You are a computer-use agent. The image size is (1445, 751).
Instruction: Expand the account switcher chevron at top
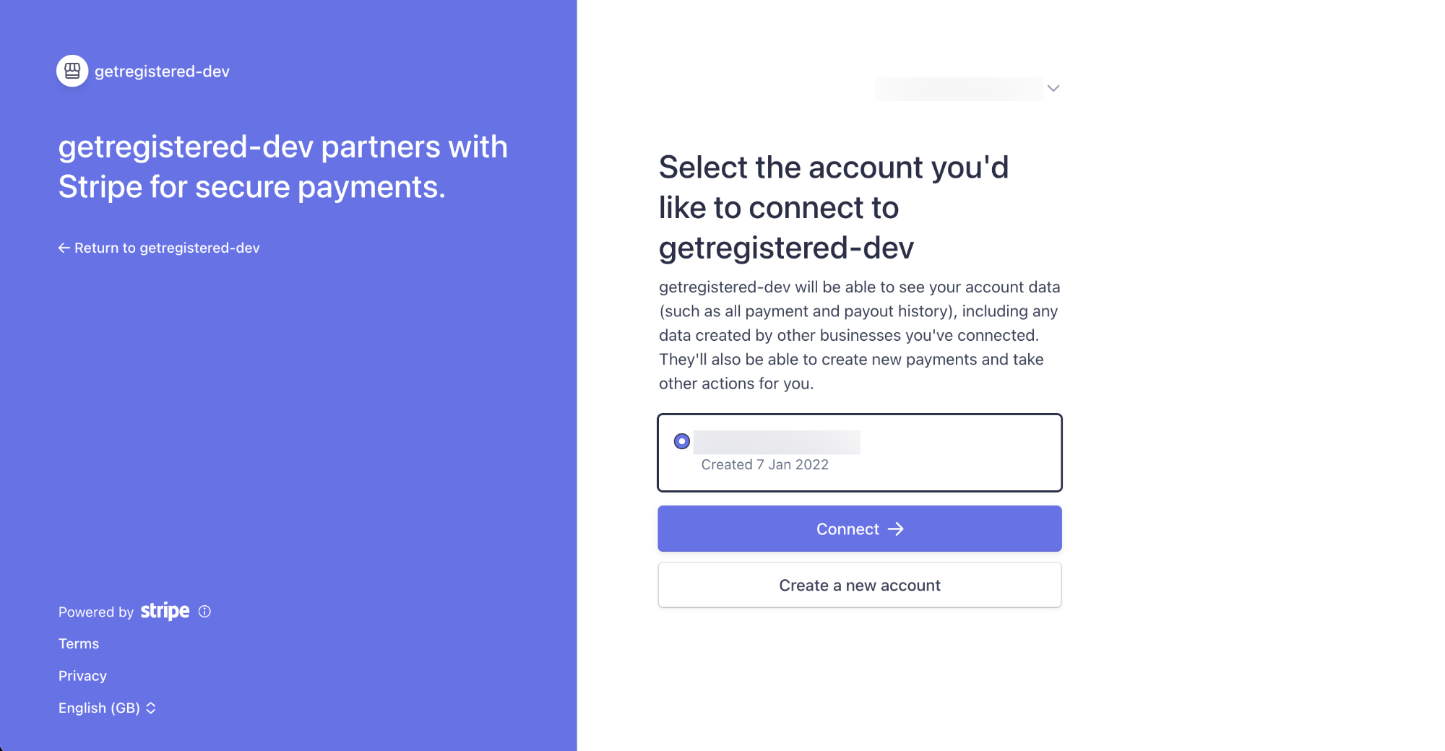click(1053, 88)
